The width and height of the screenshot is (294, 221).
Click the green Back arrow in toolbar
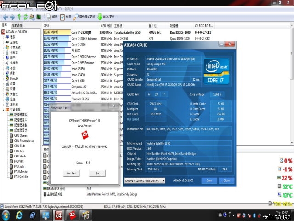pyautogui.click(x=5, y=17)
